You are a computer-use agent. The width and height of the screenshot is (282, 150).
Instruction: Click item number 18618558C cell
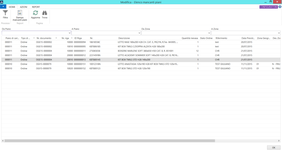[x=95, y=42]
